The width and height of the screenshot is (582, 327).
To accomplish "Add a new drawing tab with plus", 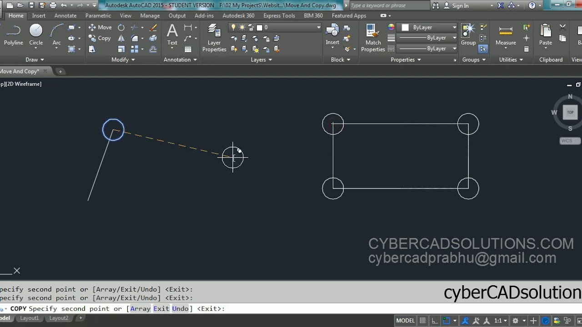I will pyautogui.click(x=60, y=71).
